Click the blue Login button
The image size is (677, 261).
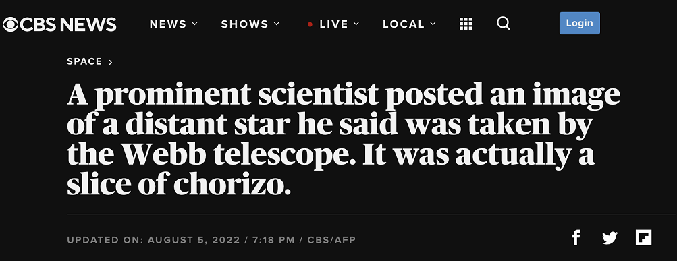pos(579,24)
